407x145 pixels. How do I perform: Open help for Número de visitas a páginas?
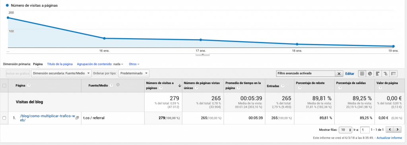pos(161,88)
